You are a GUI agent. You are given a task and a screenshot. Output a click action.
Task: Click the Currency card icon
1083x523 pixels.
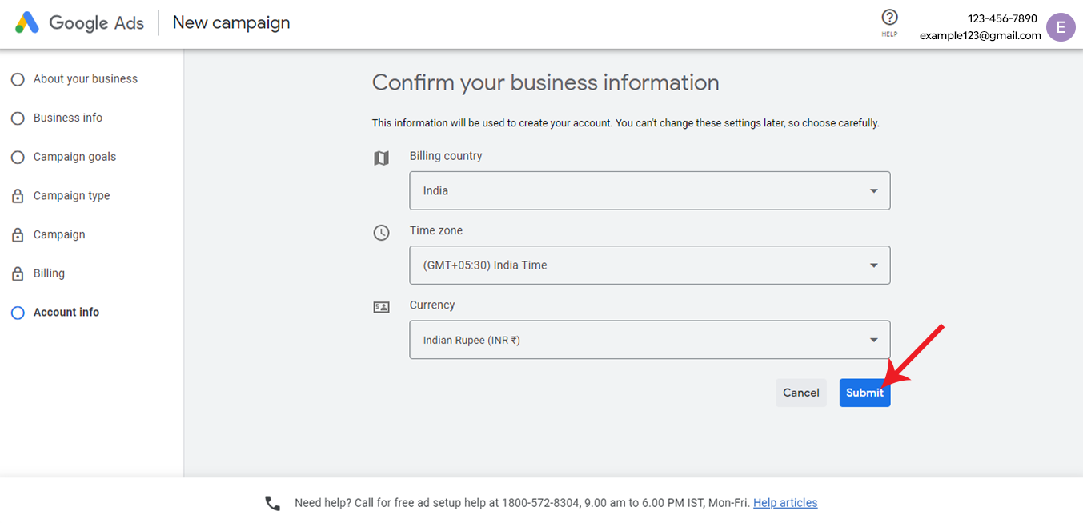(x=382, y=307)
